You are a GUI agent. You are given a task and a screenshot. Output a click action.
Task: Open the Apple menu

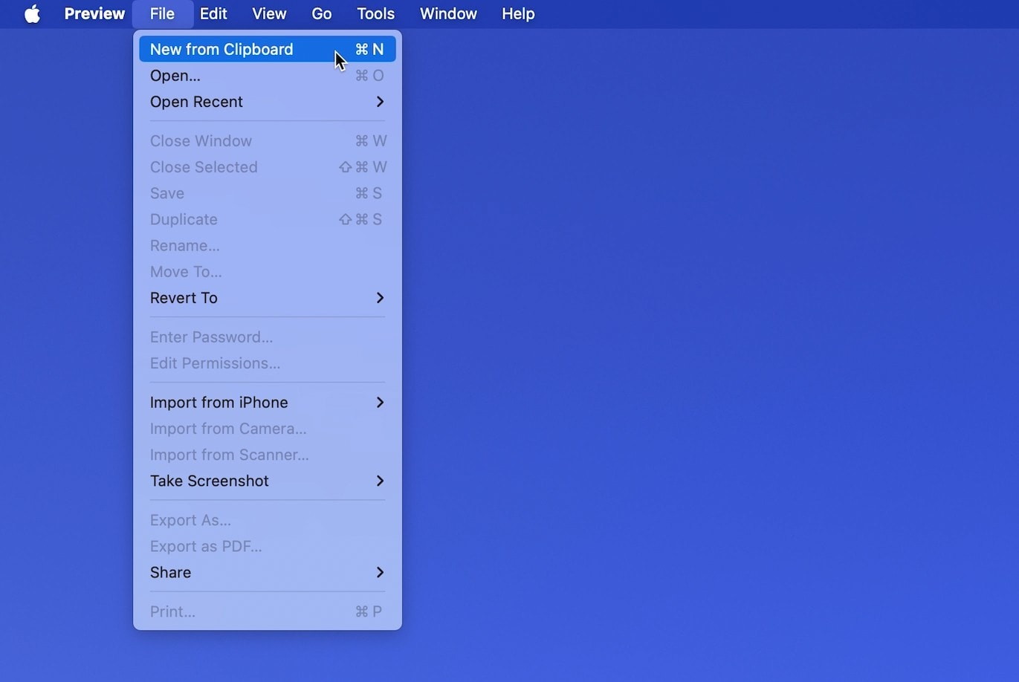click(32, 13)
